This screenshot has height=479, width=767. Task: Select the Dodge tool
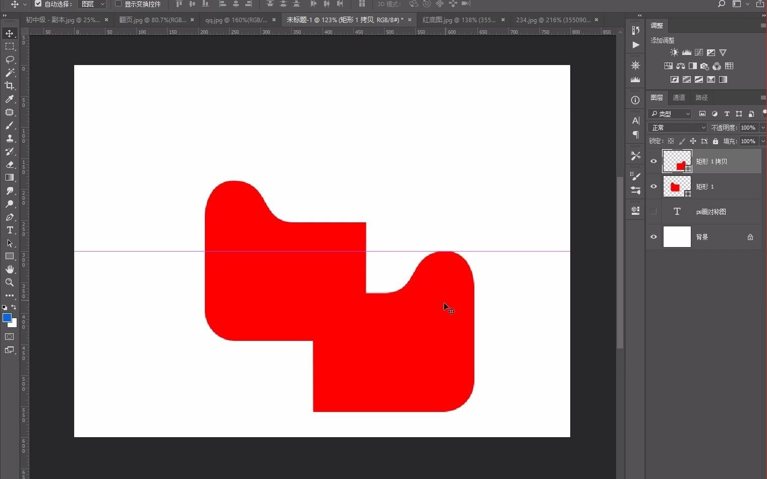pyautogui.click(x=10, y=204)
